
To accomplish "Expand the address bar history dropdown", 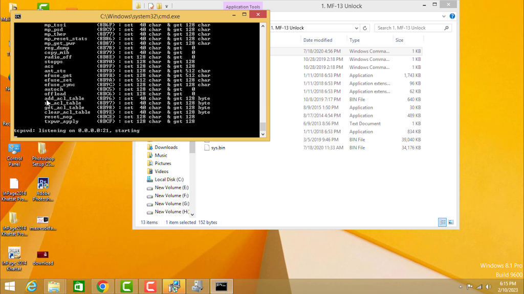I will (356, 28).
